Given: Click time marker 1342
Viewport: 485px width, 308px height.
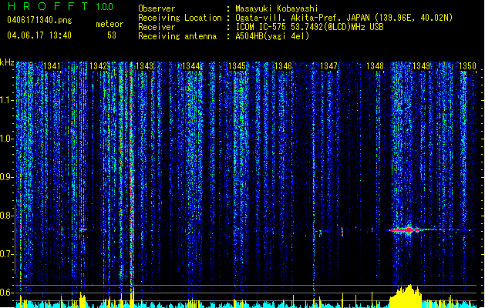Looking at the screenshot, I should [x=98, y=66].
